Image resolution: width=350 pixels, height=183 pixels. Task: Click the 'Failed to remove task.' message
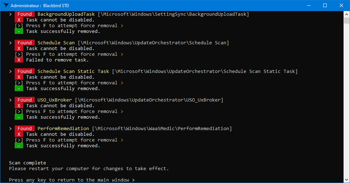(x=57, y=60)
